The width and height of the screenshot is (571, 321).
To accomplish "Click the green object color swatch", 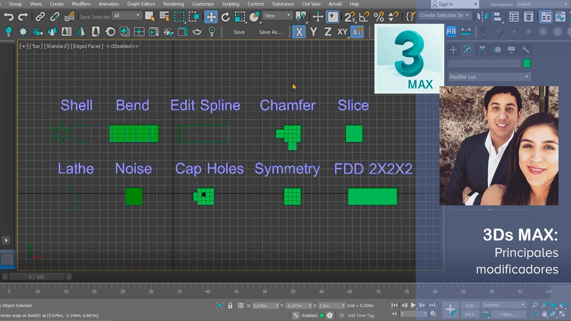I will 527,63.
